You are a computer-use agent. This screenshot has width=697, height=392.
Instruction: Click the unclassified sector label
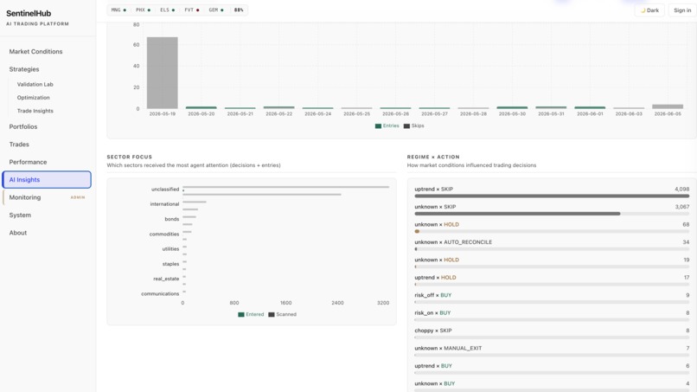pos(165,190)
